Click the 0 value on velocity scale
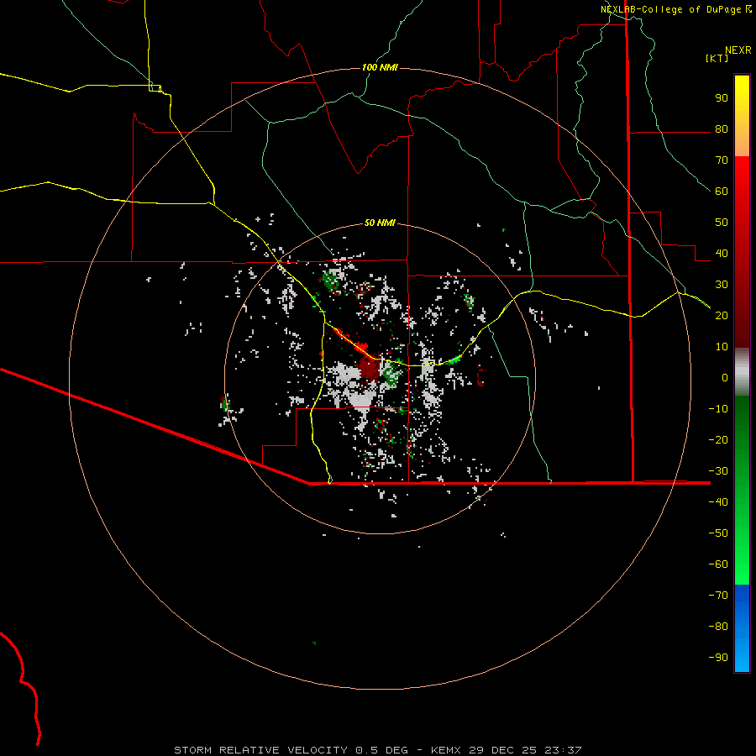This screenshot has width=756, height=756. (x=725, y=377)
